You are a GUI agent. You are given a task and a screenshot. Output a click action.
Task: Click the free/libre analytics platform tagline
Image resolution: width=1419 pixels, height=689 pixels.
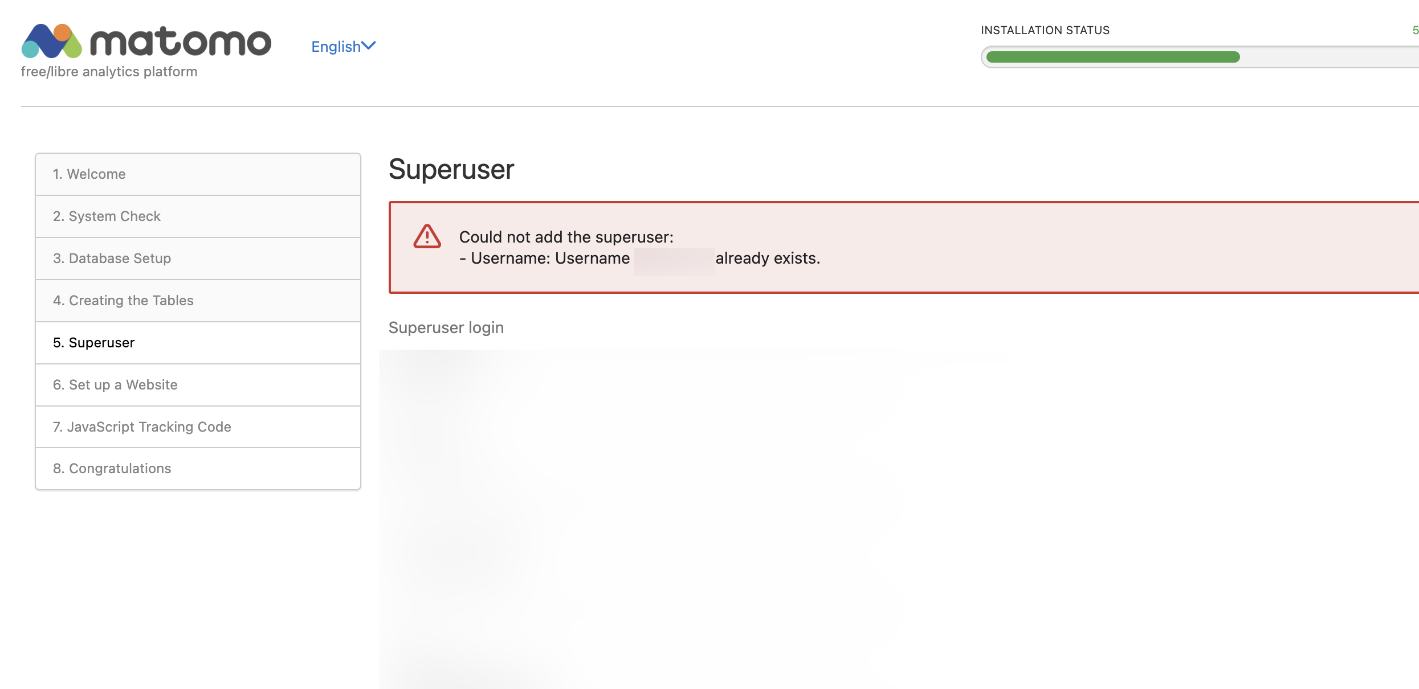click(x=109, y=71)
